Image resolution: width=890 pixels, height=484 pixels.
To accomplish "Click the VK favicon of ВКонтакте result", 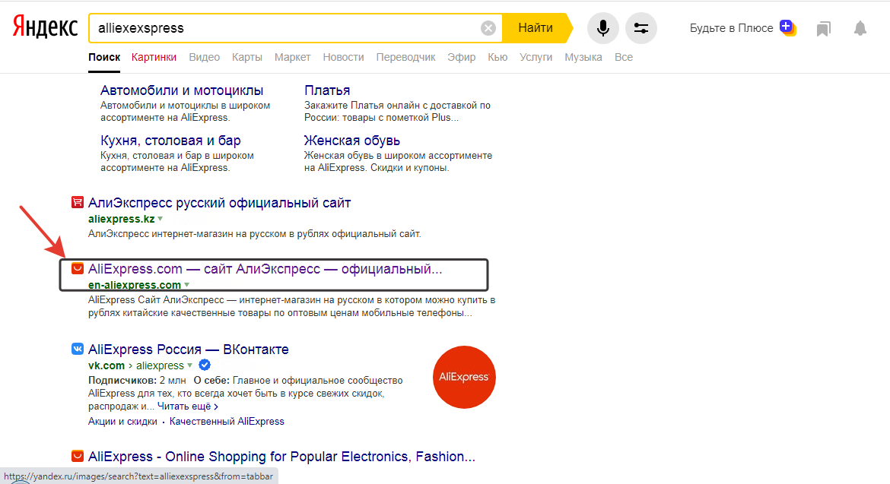I will click(77, 349).
